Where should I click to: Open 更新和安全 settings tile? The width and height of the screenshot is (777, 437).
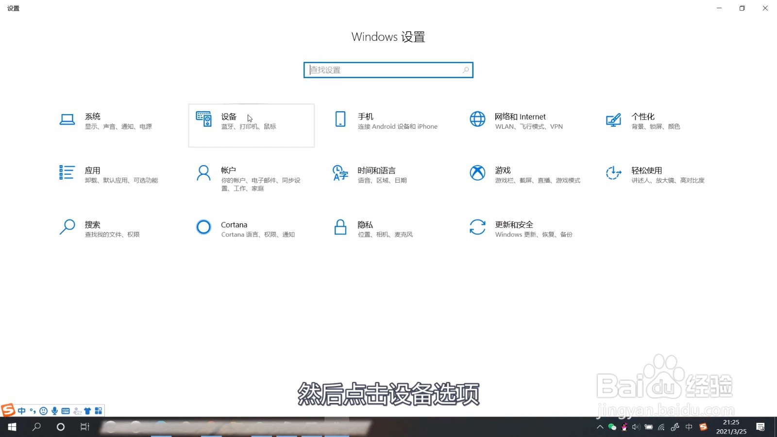coord(524,228)
